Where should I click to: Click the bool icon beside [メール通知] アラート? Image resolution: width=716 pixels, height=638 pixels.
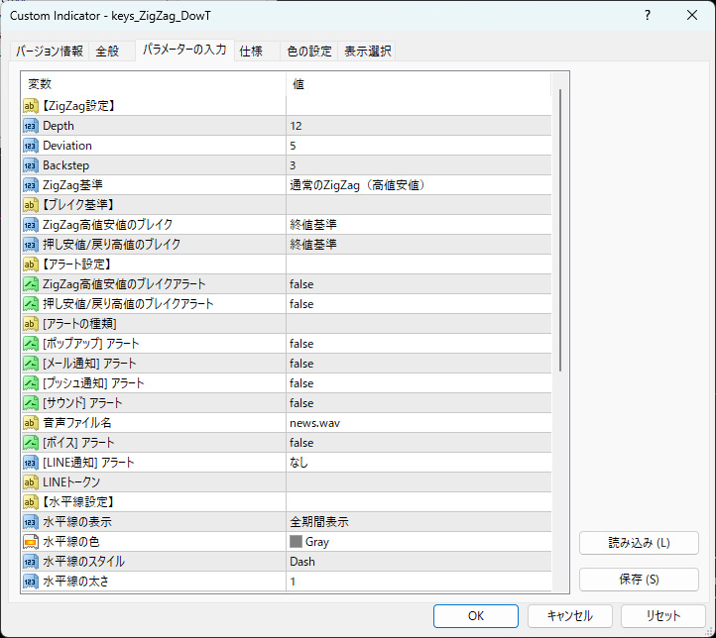pyautogui.click(x=30, y=364)
